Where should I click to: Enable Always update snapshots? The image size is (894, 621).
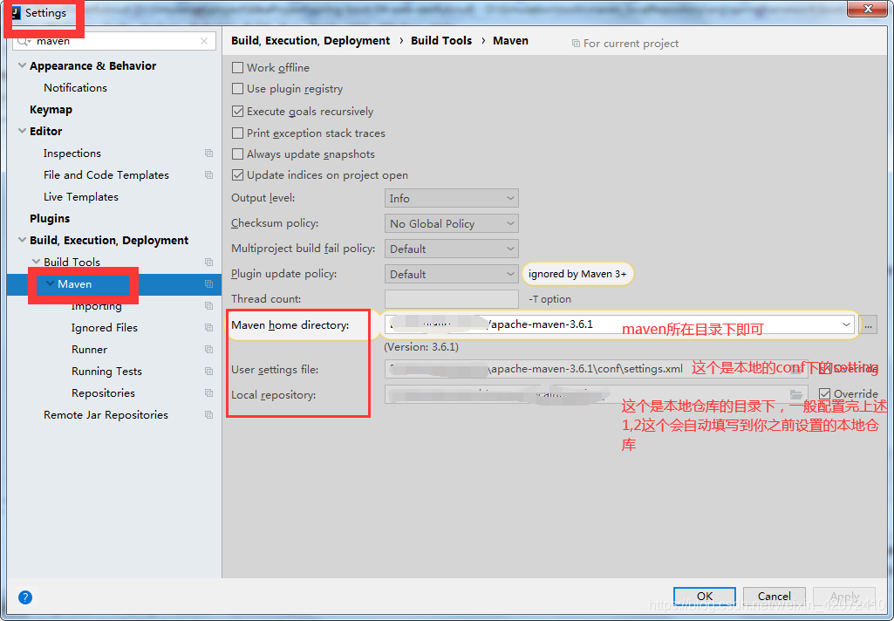click(x=238, y=154)
